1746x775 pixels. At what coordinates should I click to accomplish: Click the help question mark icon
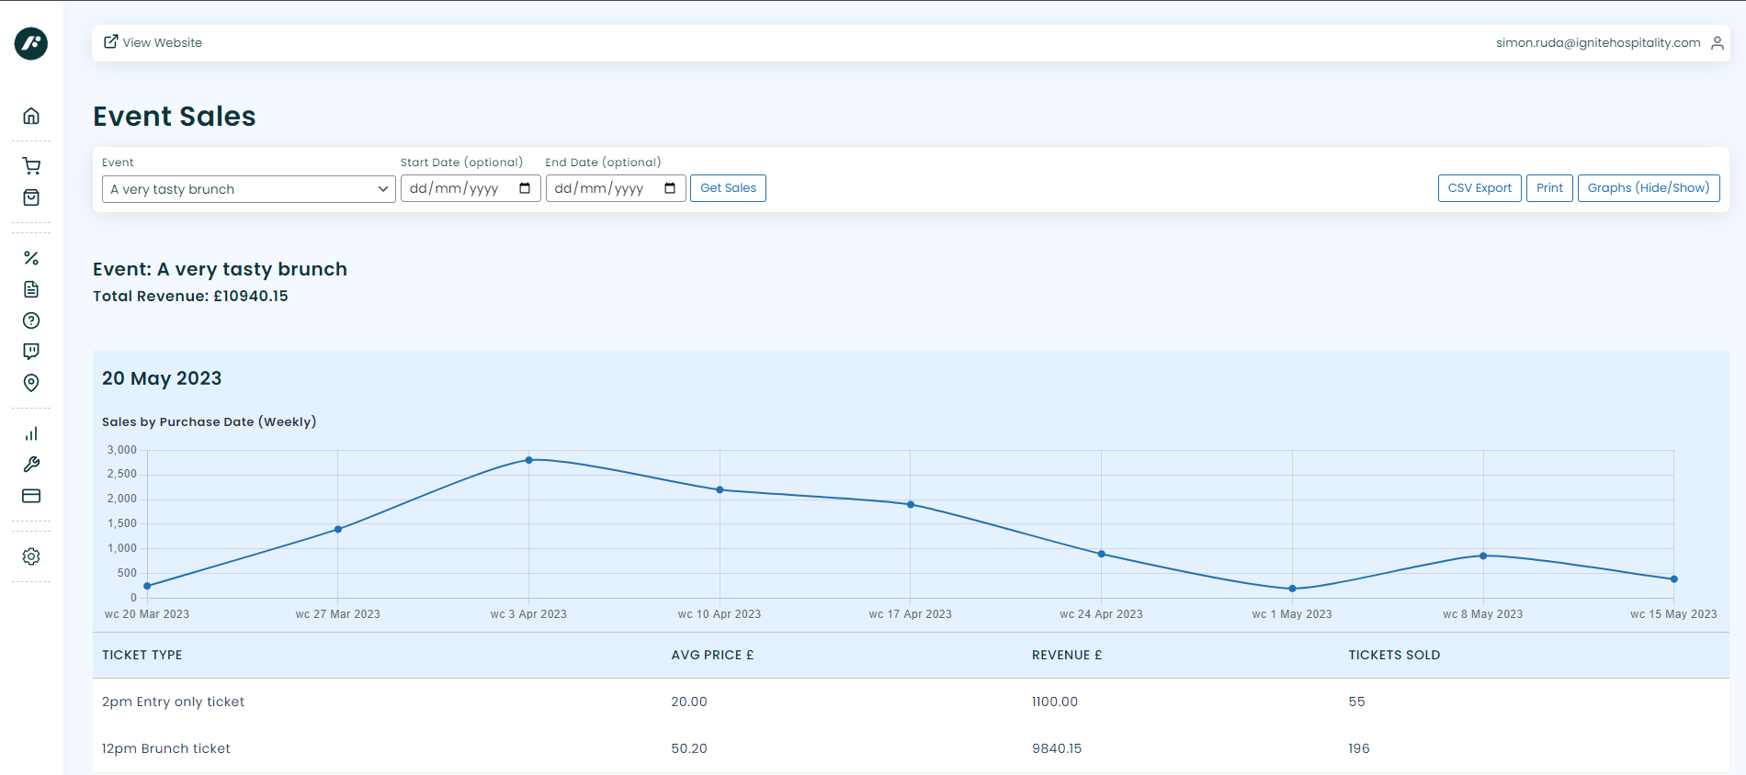31,320
